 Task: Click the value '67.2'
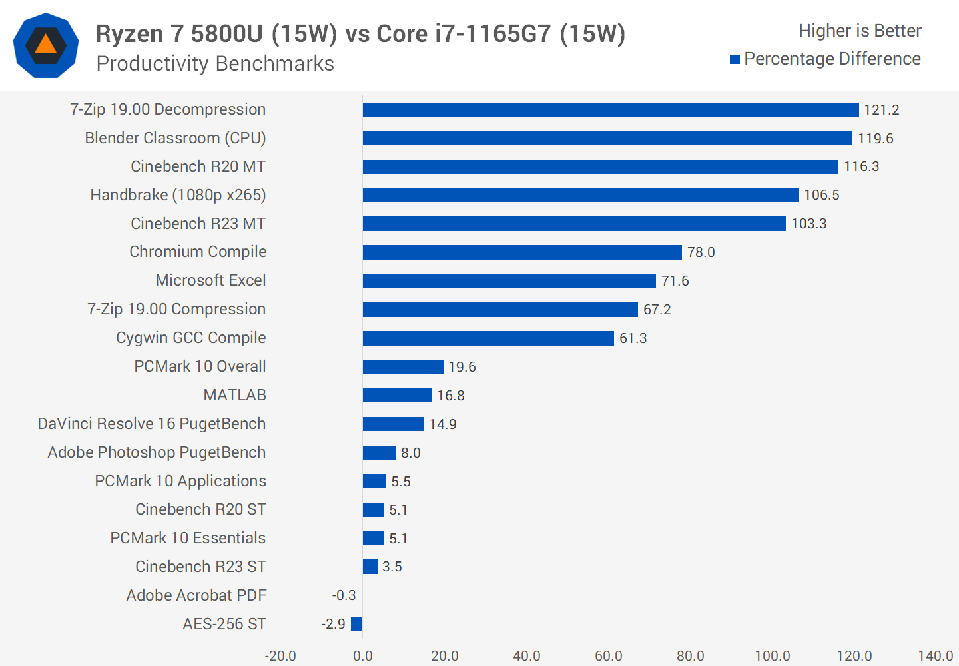point(657,310)
